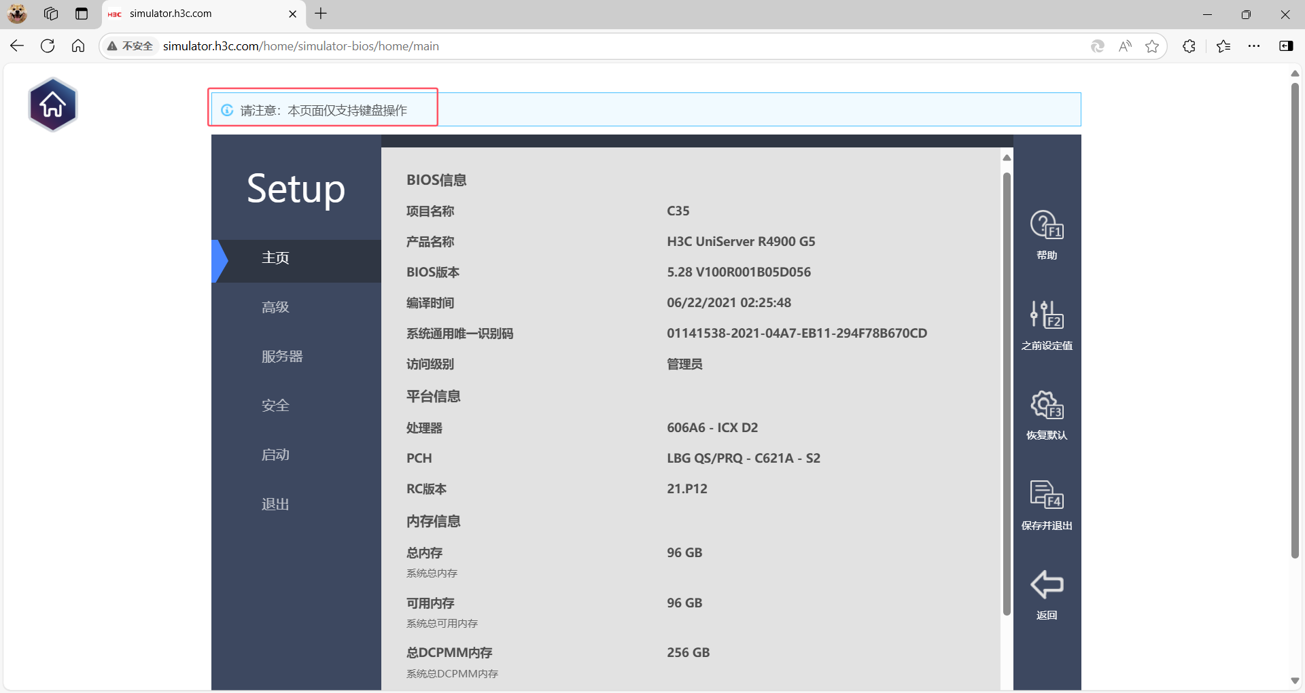The image size is (1305, 693).
Task: Open browser settings and more menu
Action: [x=1254, y=46]
